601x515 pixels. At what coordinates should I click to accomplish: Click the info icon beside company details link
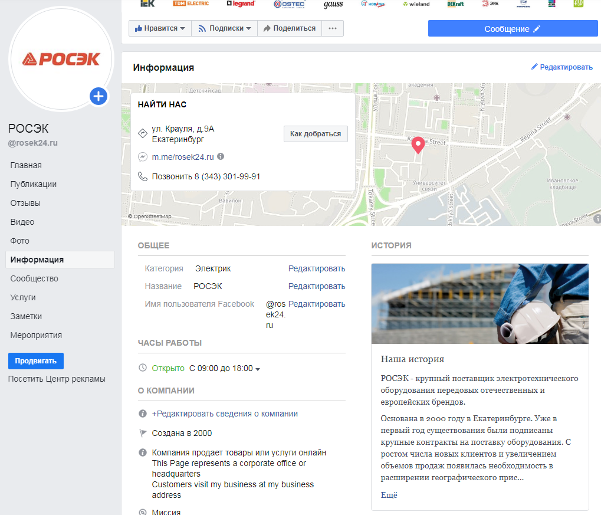click(143, 414)
